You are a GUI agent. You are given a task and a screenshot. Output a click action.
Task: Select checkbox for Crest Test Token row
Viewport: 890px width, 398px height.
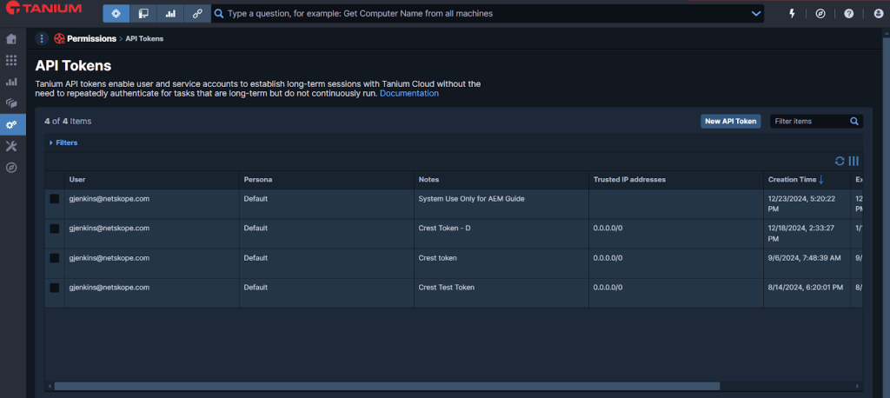(x=55, y=288)
